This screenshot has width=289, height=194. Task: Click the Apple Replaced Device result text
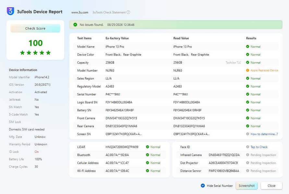pos(264,70)
